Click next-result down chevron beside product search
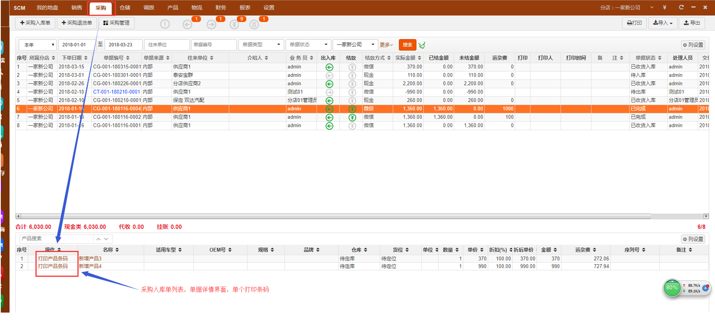This screenshot has height=322, width=715. point(106,239)
